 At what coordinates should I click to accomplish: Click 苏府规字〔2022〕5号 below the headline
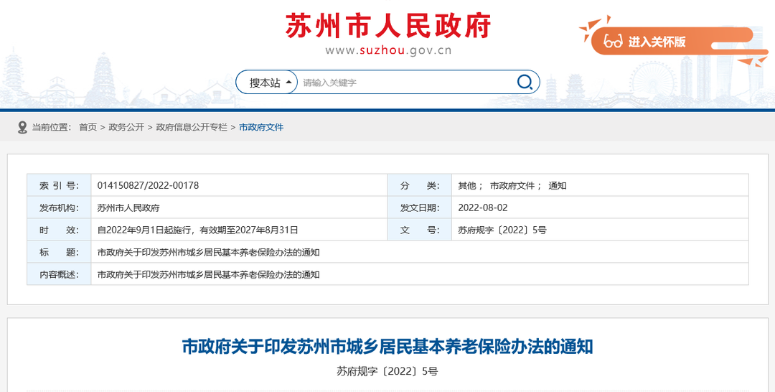(x=387, y=371)
